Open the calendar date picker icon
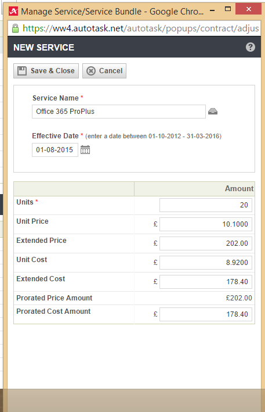The image size is (265, 412). 85,150
